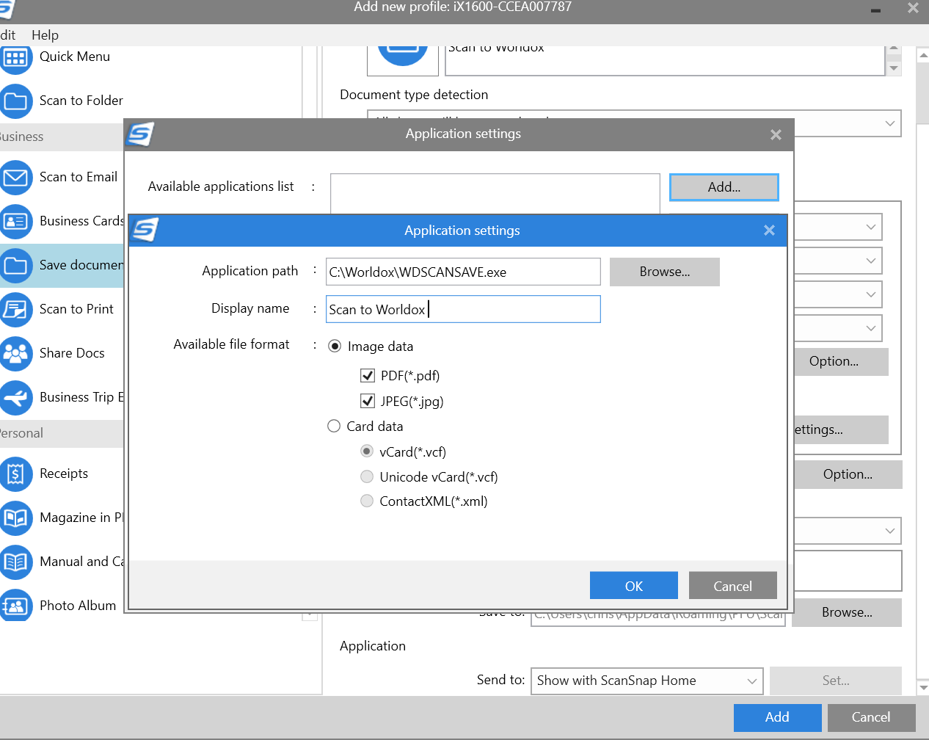Screen dimensions: 929x740
Task: Click the main window scrollbar up arrow
Action: pos(923,54)
